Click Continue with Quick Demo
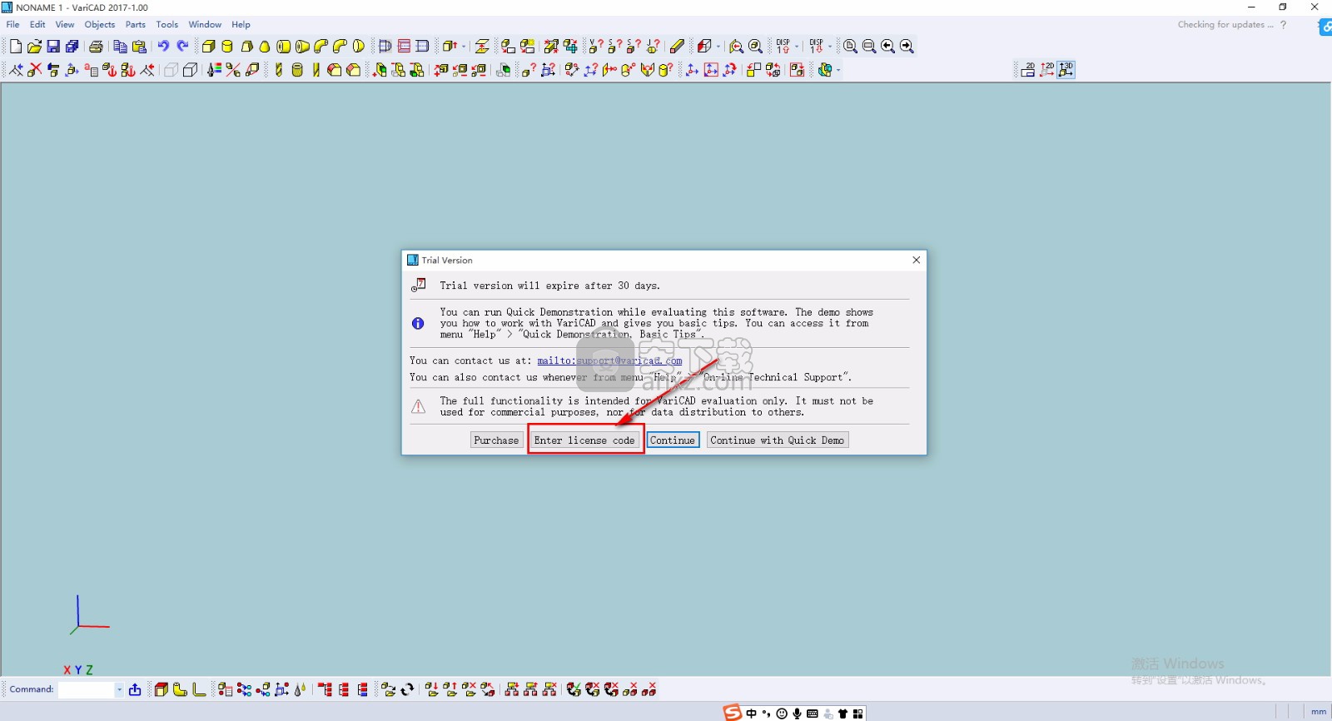Screen dimensions: 1332x721 pyautogui.click(x=778, y=440)
